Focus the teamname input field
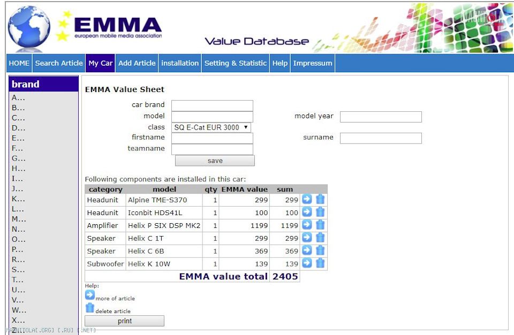The height and width of the screenshot is (335, 514). click(x=212, y=149)
